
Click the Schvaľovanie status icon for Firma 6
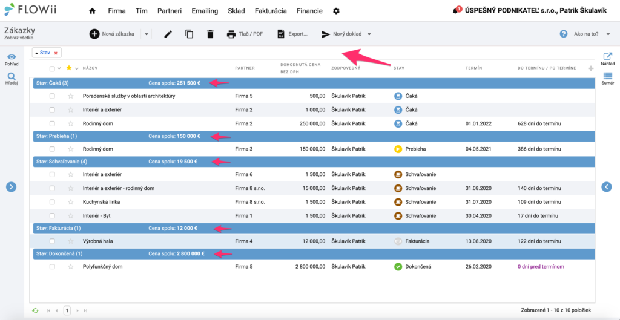(x=398, y=174)
